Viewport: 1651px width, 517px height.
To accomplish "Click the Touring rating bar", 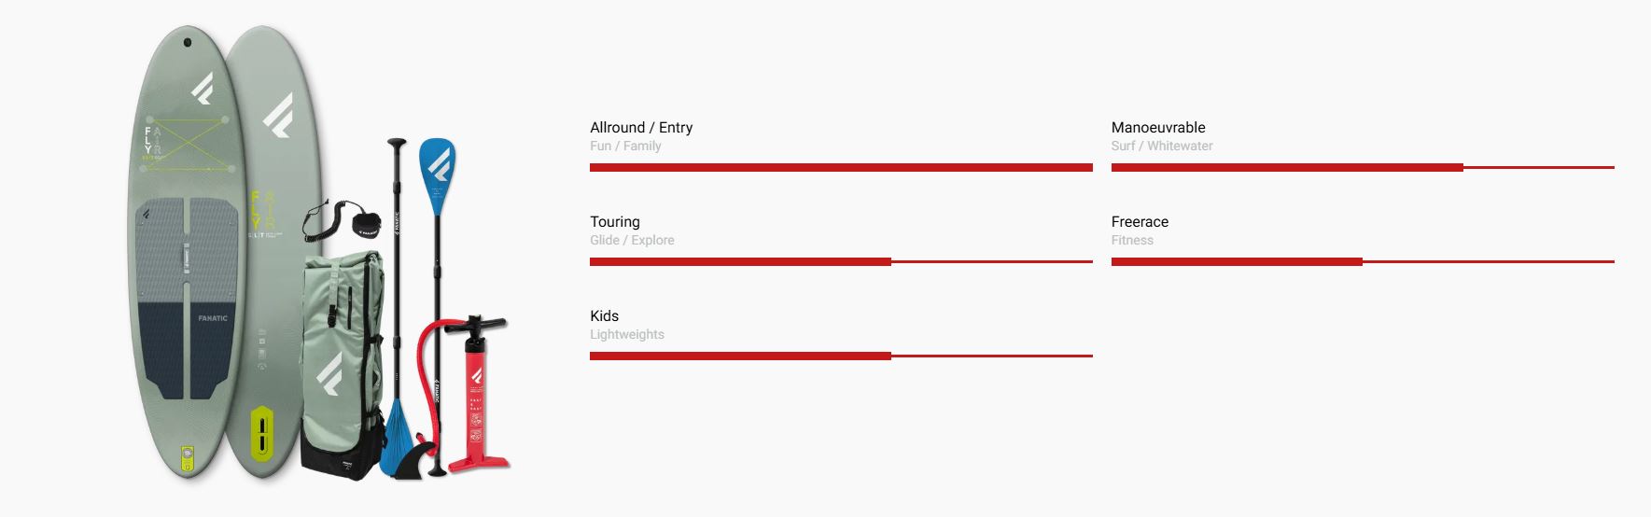I will tap(841, 262).
